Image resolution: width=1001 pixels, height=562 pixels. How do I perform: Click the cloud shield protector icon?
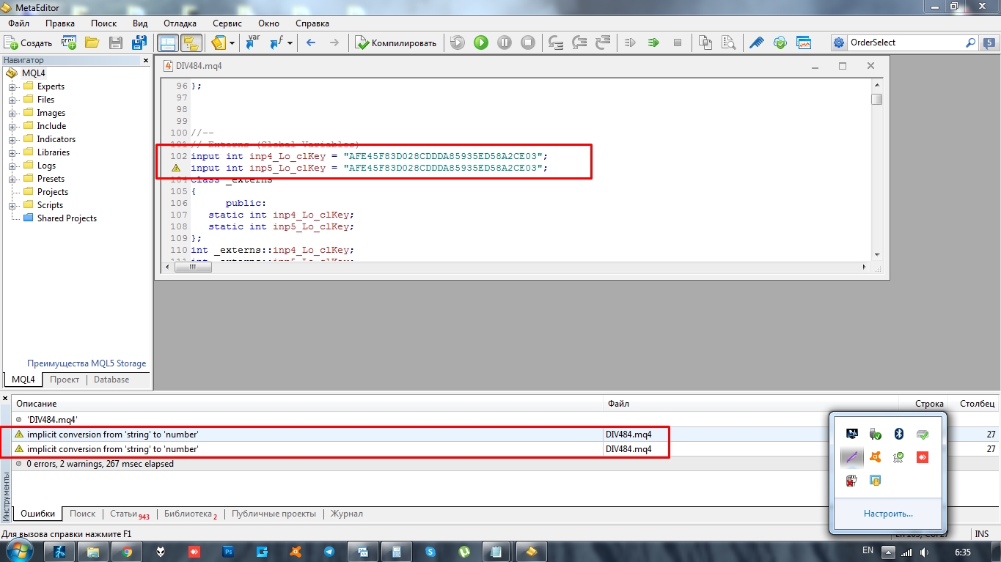point(780,42)
